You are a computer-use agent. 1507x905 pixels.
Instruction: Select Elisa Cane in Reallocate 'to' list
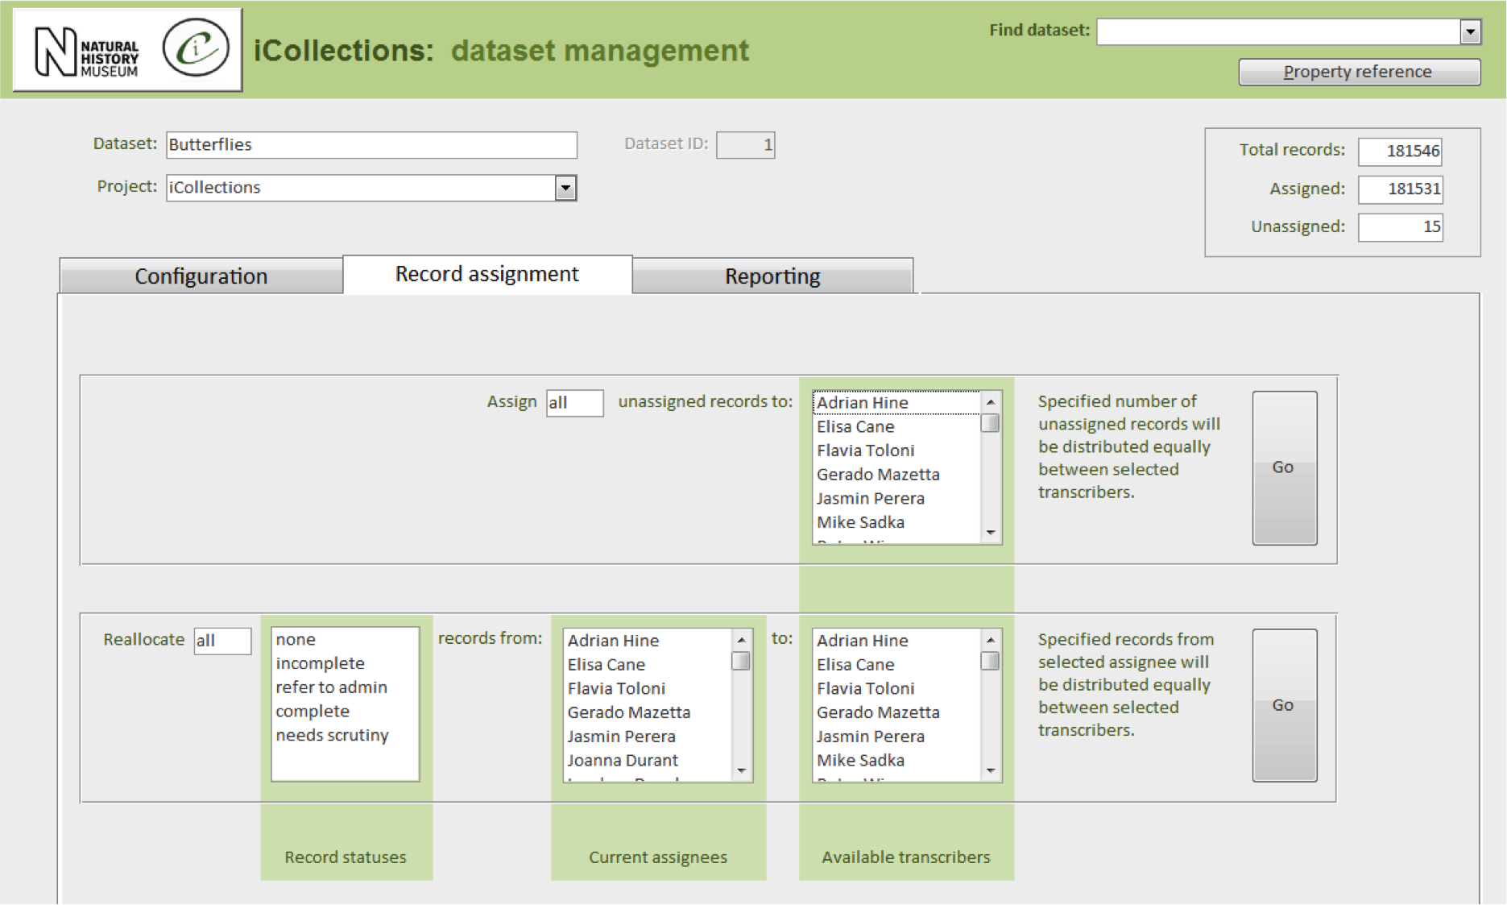click(896, 665)
